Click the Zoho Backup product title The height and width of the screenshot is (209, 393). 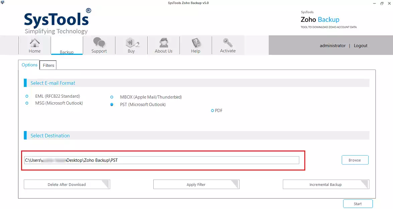click(x=320, y=19)
